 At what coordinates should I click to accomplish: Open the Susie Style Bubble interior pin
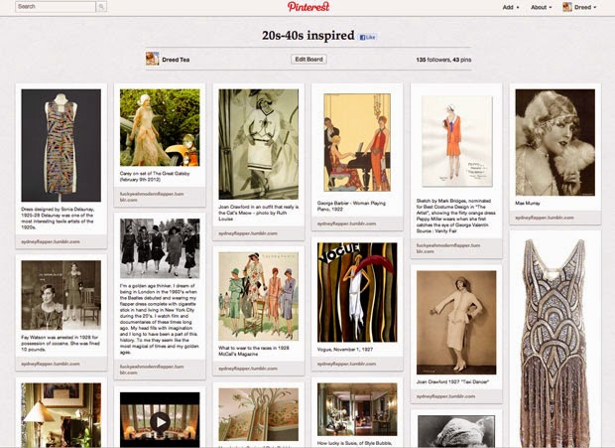click(357, 409)
